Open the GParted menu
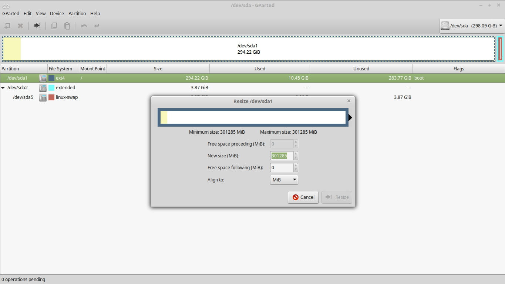 11,13
